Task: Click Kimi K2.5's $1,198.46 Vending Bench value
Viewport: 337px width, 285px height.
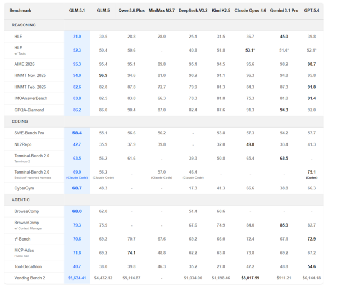Action: click(221, 278)
